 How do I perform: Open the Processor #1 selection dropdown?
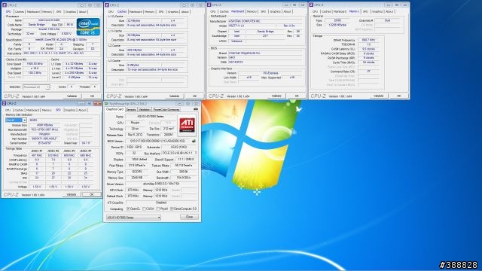36,87
